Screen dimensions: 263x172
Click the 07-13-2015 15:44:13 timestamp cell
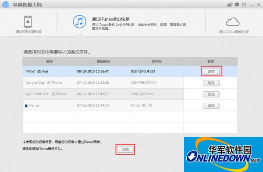point(93,105)
